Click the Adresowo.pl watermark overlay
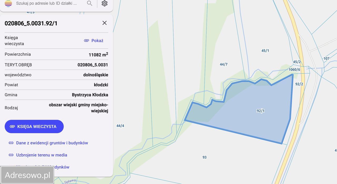 coord(27,175)
